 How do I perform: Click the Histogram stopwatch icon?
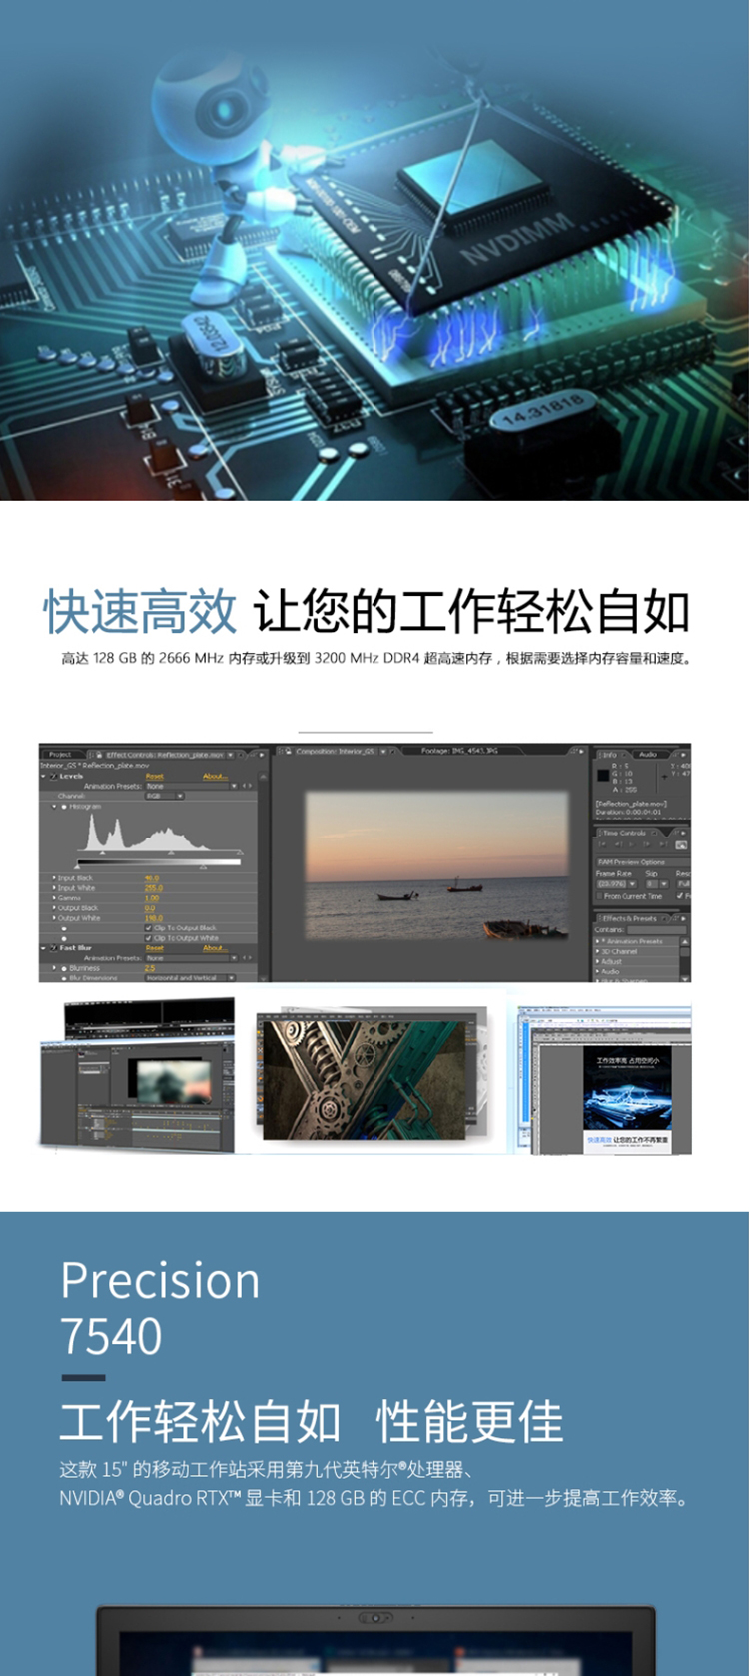64,806
